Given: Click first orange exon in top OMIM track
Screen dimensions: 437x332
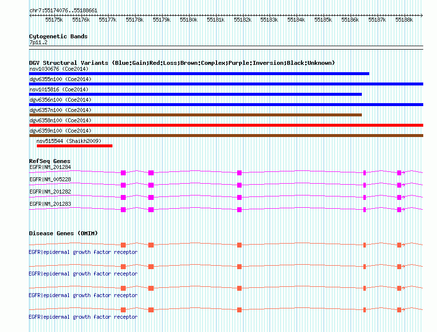Looking at the screenshot, I should (123, 245).
